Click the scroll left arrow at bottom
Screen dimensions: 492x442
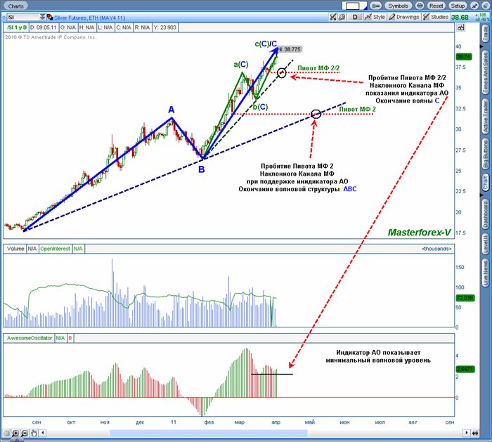[x=43, y=433]
